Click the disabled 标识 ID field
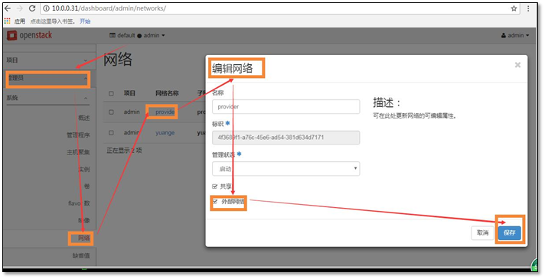The width and height of the screenshot is (545, 279). coord(286,138)
